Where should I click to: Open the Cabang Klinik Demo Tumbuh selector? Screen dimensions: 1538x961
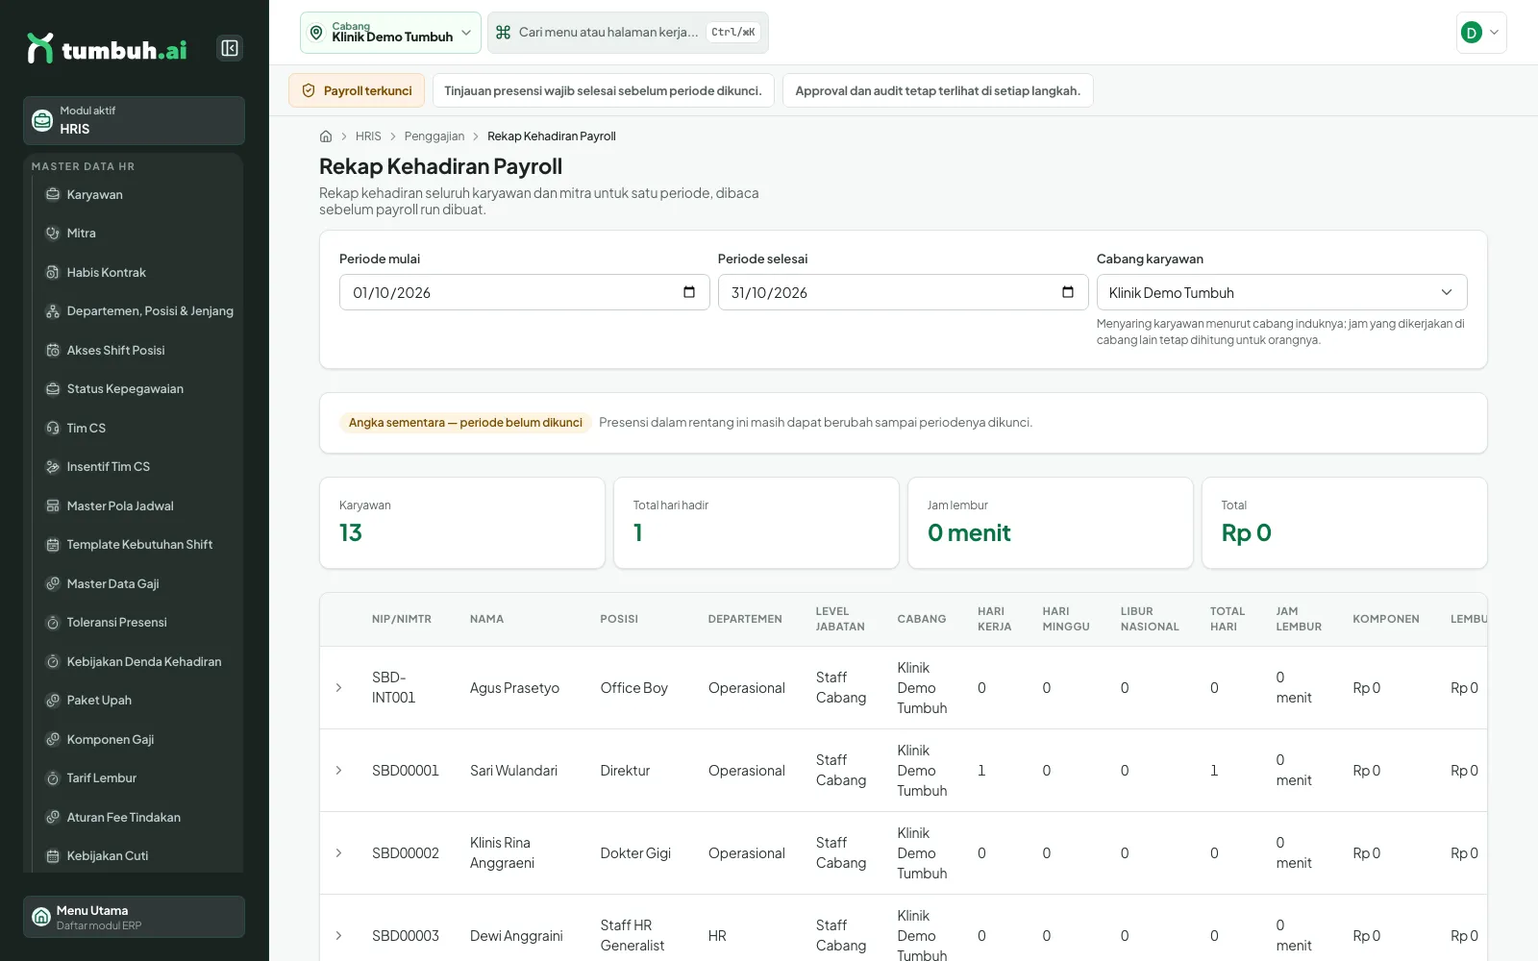point(390,33)
